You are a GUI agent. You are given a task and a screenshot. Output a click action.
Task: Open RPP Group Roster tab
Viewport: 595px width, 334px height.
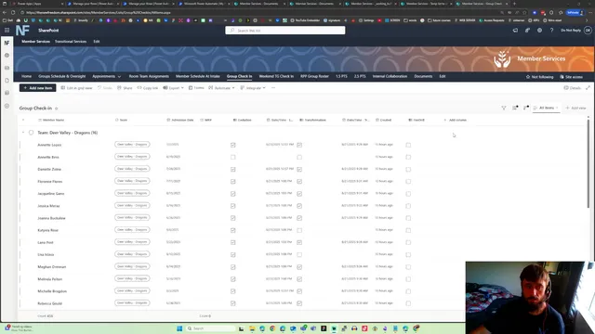314,76
